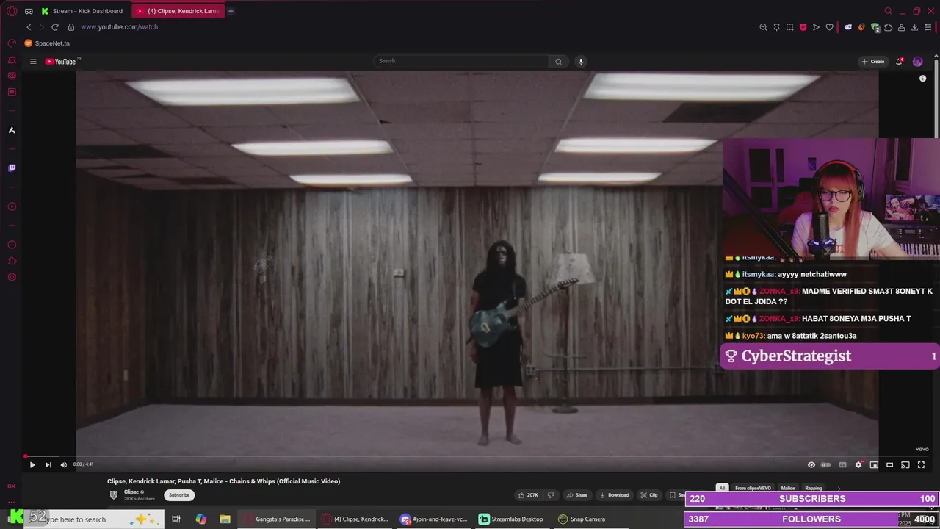Viewport: 940px width, 529px height.
Task: Focus the YouTube search field
Action: pos(461,61)
